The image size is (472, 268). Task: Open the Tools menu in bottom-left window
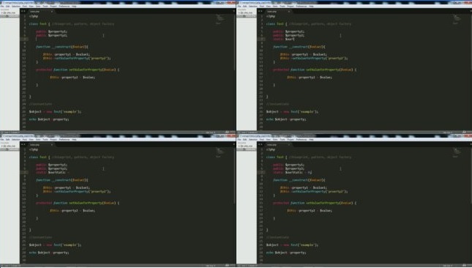coord(45,139)
